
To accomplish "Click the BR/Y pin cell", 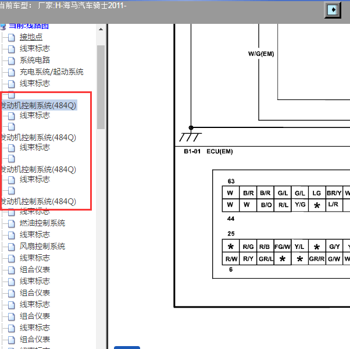I will pyautogui.click(x=334, y=193).
